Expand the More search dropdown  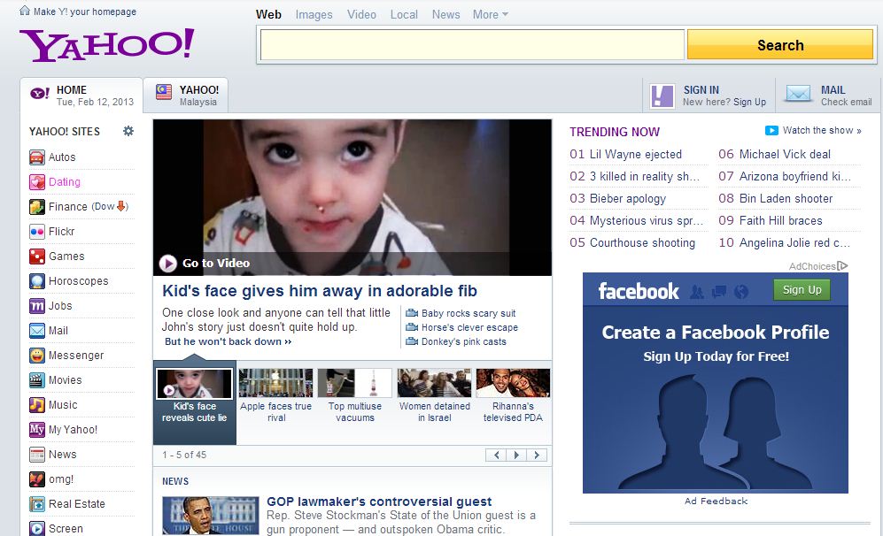pos(491,15)
